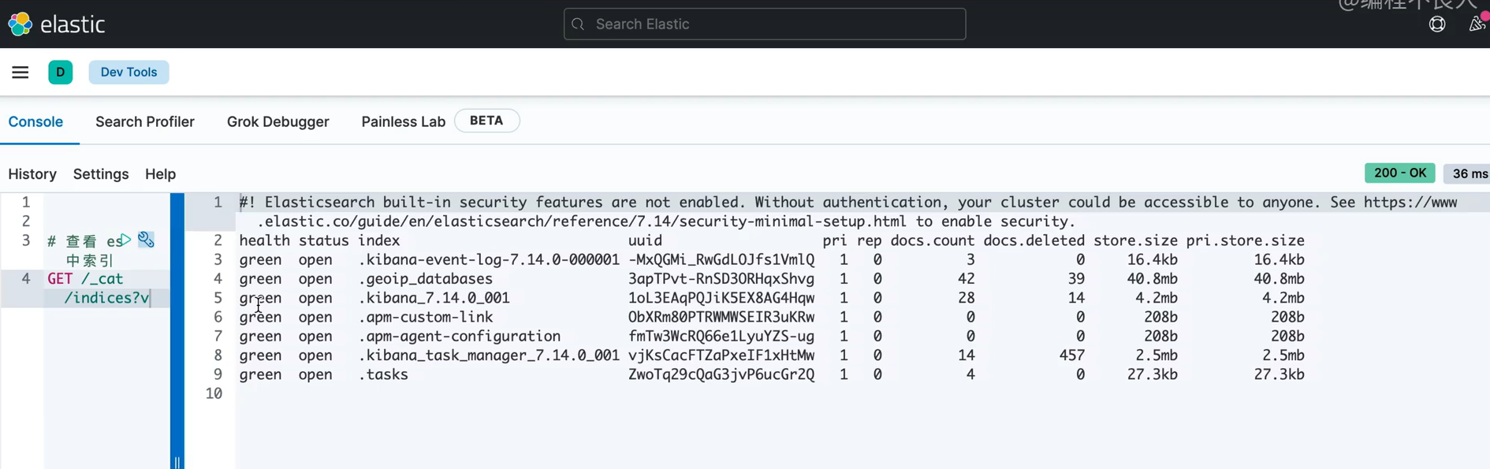
Task: Click uuid fmTw3WcRQ66e1LyuYZS-ug
Action: pyautogui.click(x=721, y=337)
